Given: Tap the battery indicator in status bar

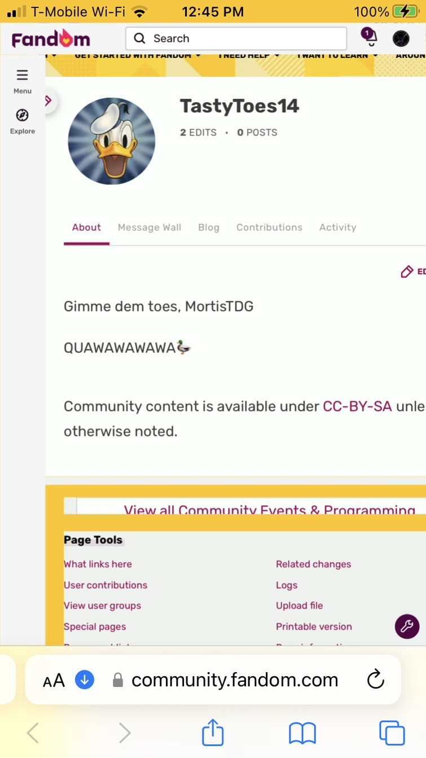Looking at the screenshot, I should (405, 11).
